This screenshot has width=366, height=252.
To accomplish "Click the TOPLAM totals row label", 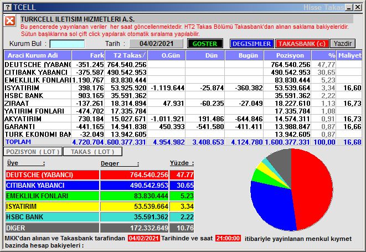I will tap(18, 142).
